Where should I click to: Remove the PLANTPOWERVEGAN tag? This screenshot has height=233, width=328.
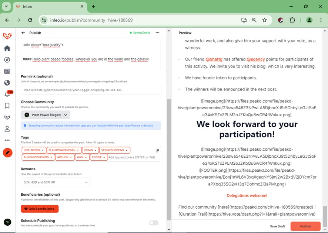pyautogui.click(x=78, y=150)
